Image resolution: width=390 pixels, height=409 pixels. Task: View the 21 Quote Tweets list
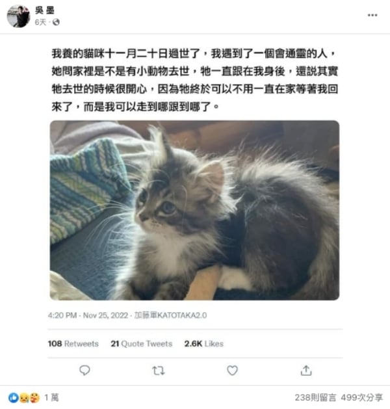pyautogui.click(x=141, y=343)
